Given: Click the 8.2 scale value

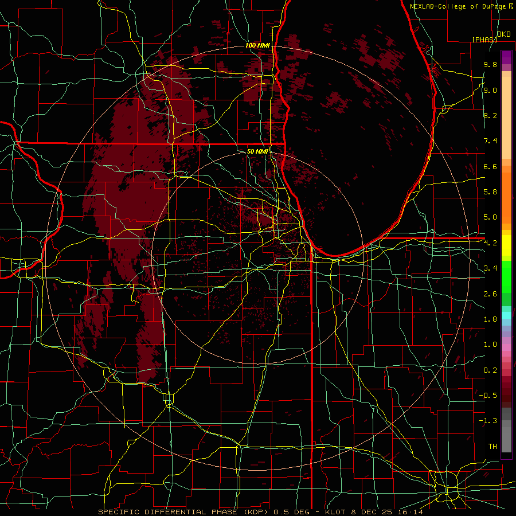Looking at the screenshot, I should click(x=490, y=115).
